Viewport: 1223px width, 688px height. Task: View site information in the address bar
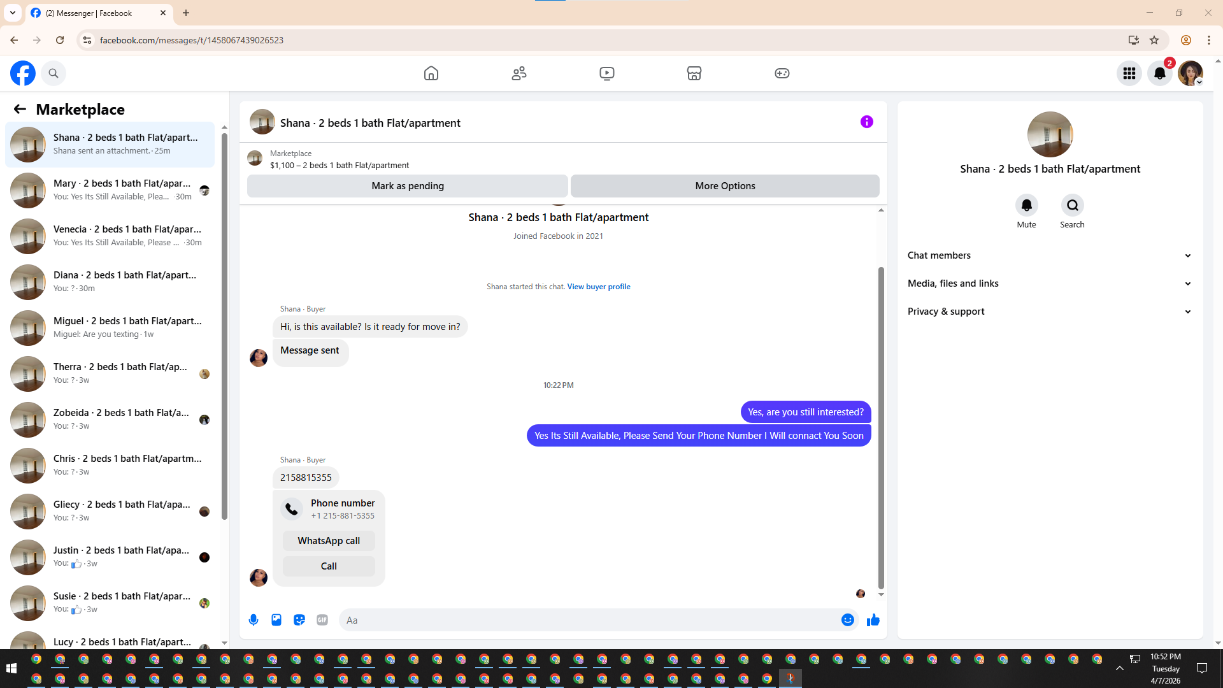click(x=87, y=40)
